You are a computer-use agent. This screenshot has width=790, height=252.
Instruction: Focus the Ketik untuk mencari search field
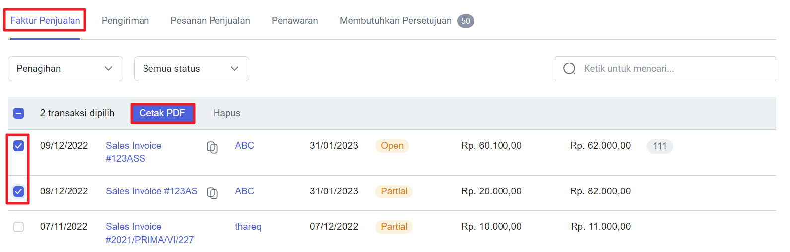click(665, 68)
